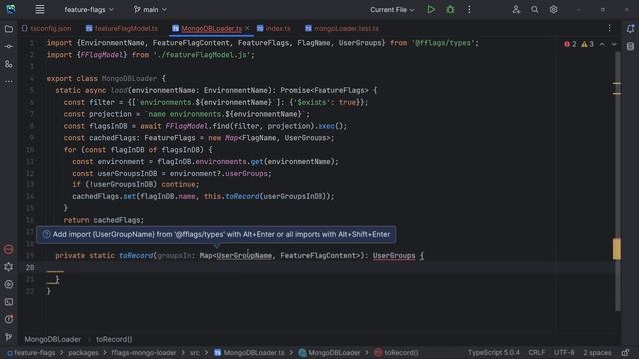Open the Run tool window circle icon in the left sidebar
This screenshot has width=639, height=359.
coord(9,284)
